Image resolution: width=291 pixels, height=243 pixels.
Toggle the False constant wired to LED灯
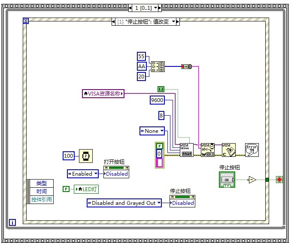[x=66, y=189]
